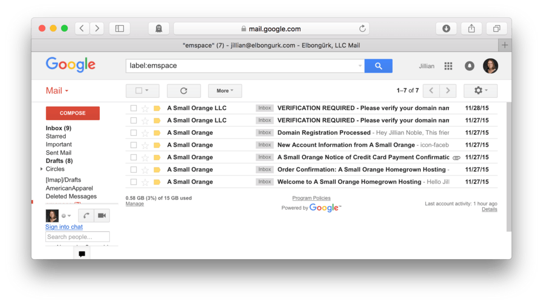The image size is (543, 304).
Task: Tick the Order Confirmation email checkbox
Action: (133, 170)
